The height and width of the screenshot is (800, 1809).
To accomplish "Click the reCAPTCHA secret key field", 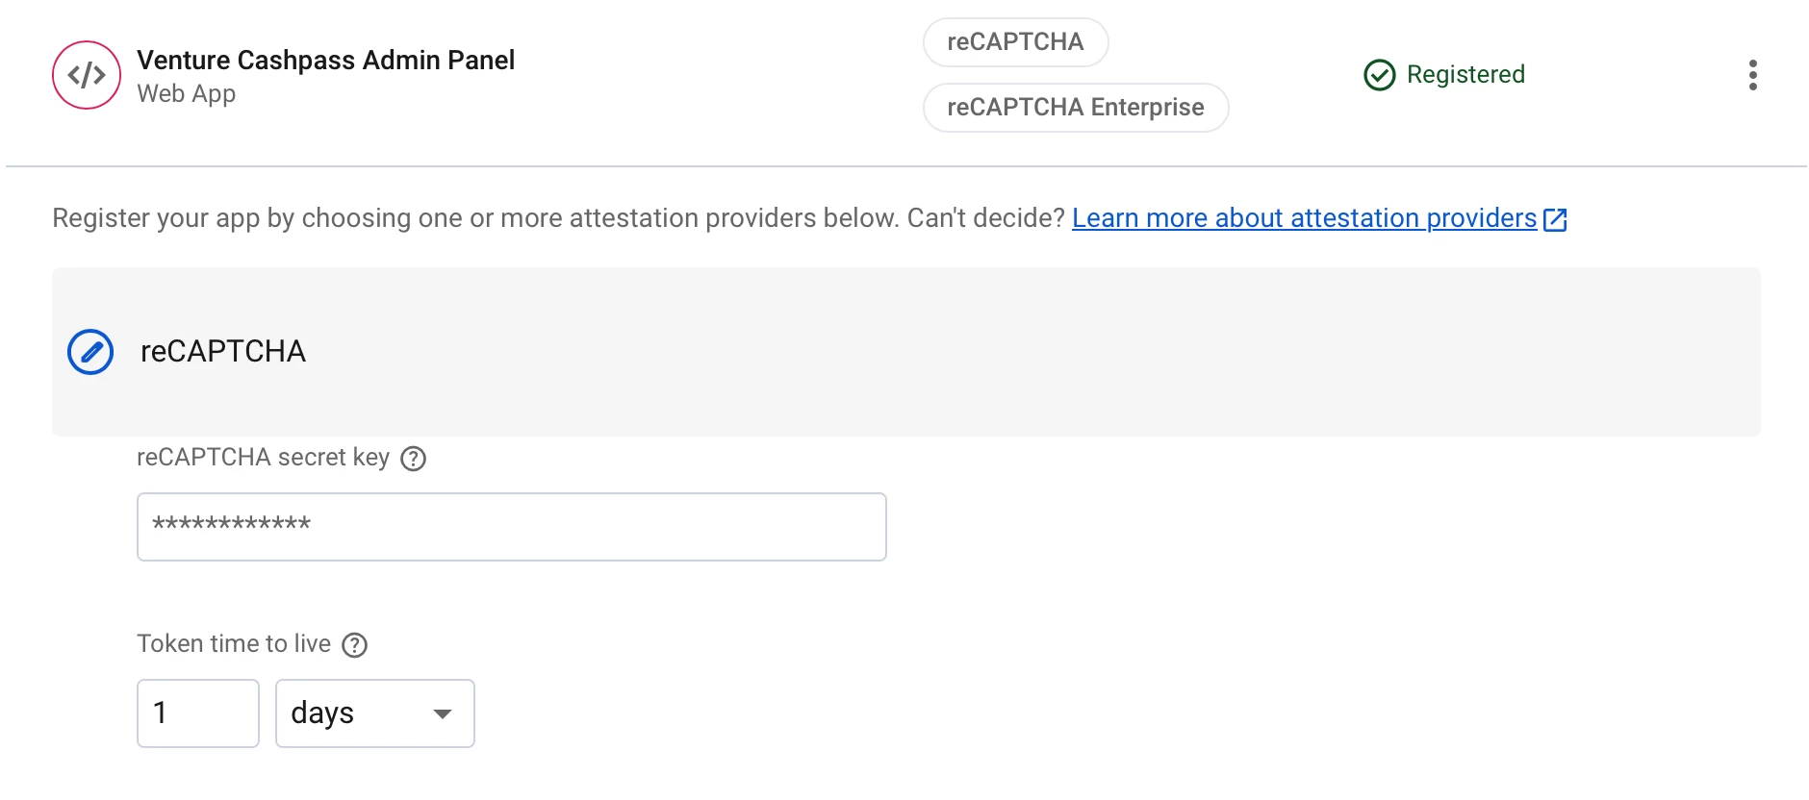I will [512, 527].
